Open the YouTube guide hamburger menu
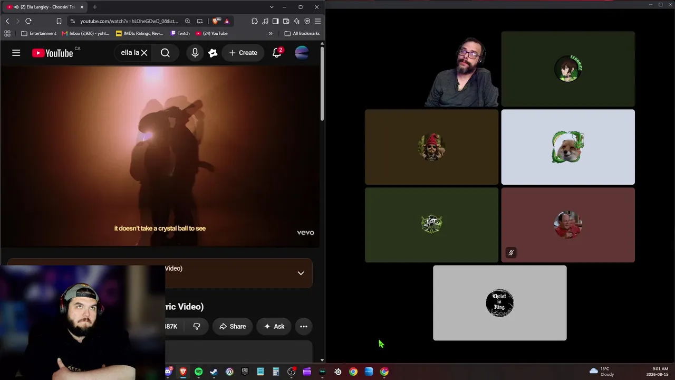This screenshot has height=380, width=675. click(x=16, y=53)
